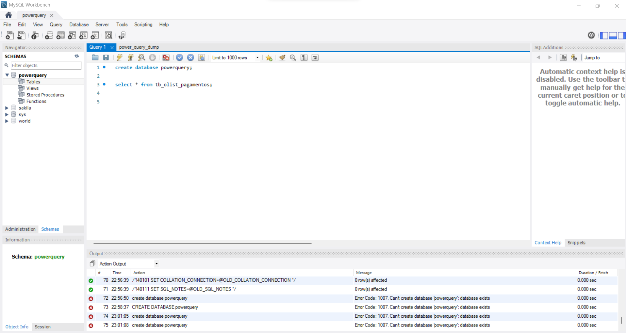The image size is (626, 333).
Task: Stop query execution hand icon
Action: click(153, 57)
